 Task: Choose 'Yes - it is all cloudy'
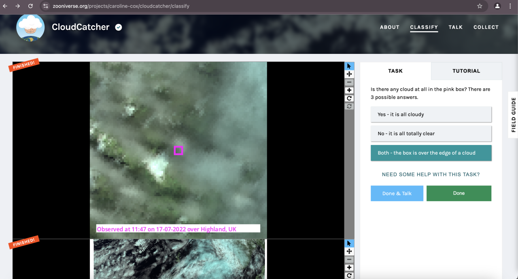tap(431, 114)
